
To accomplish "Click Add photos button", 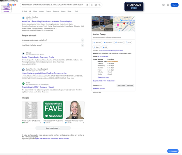I will point(130,85).
